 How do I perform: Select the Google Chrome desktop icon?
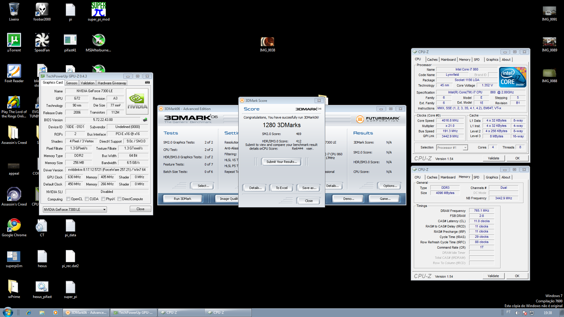[x=14, y=227]
